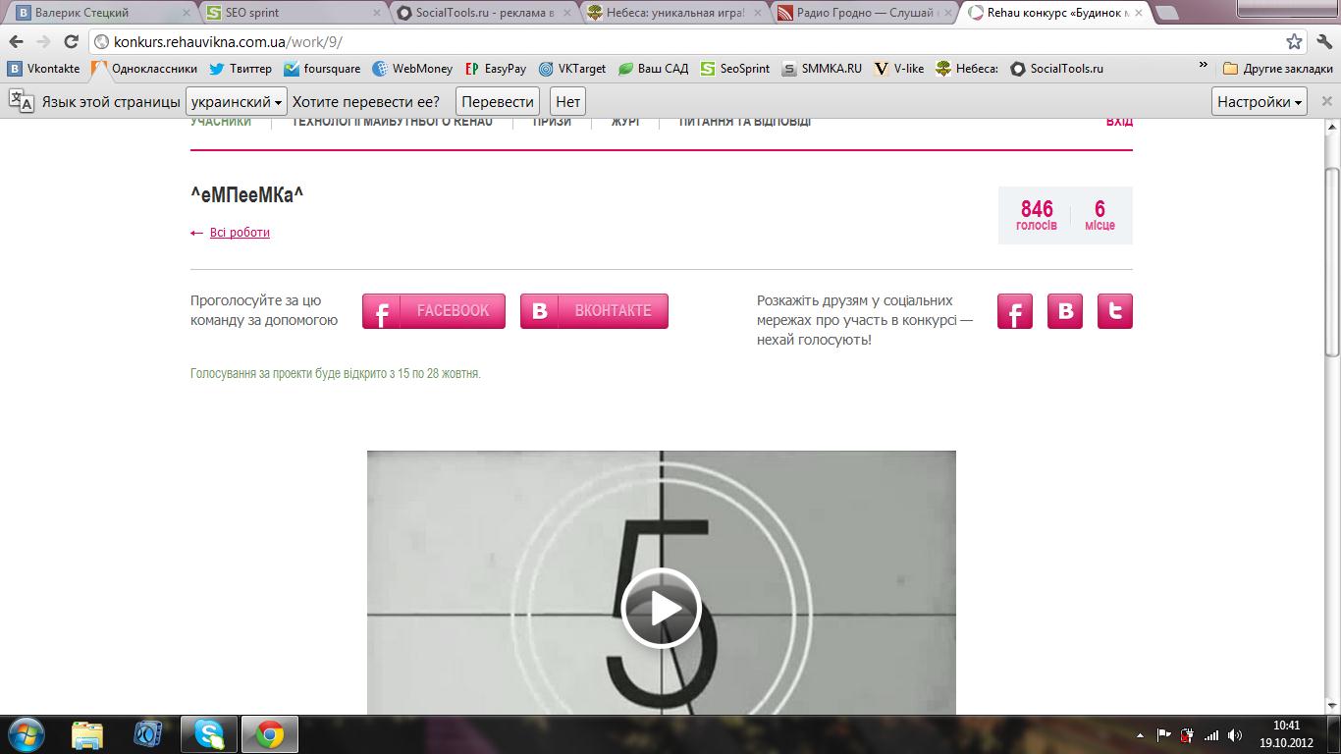Switch to the Радио Гродно tab

click(865, 13)
